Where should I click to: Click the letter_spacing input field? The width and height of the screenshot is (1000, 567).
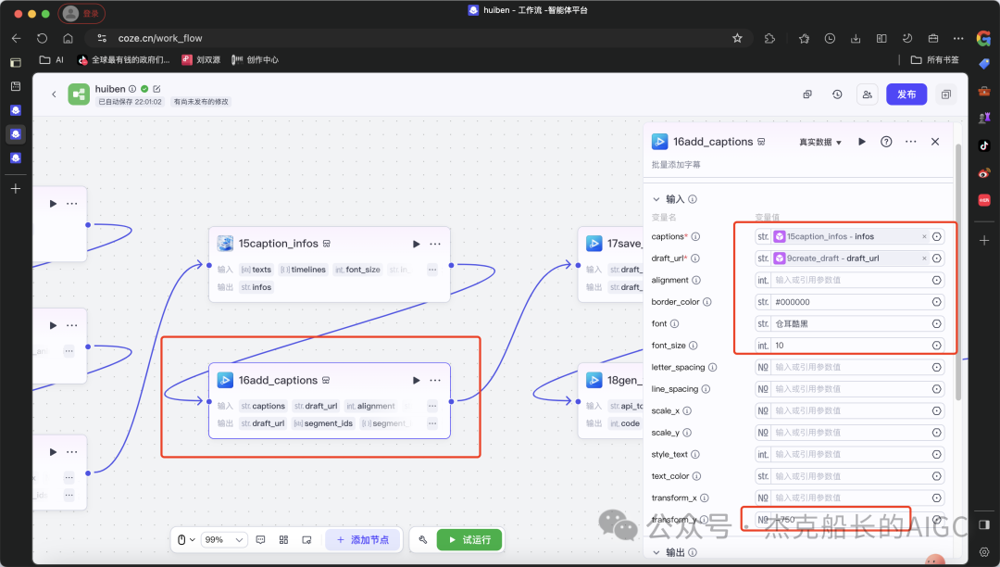(x=849, y=368)
